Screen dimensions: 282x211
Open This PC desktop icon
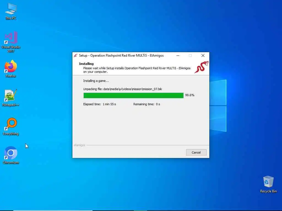coord(11,11)
